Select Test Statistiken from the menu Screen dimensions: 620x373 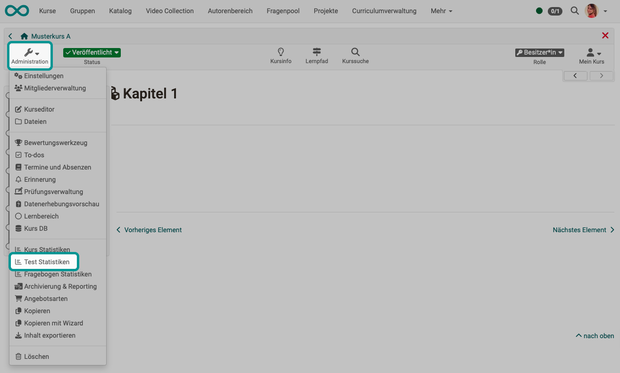(x=46, y=262)
